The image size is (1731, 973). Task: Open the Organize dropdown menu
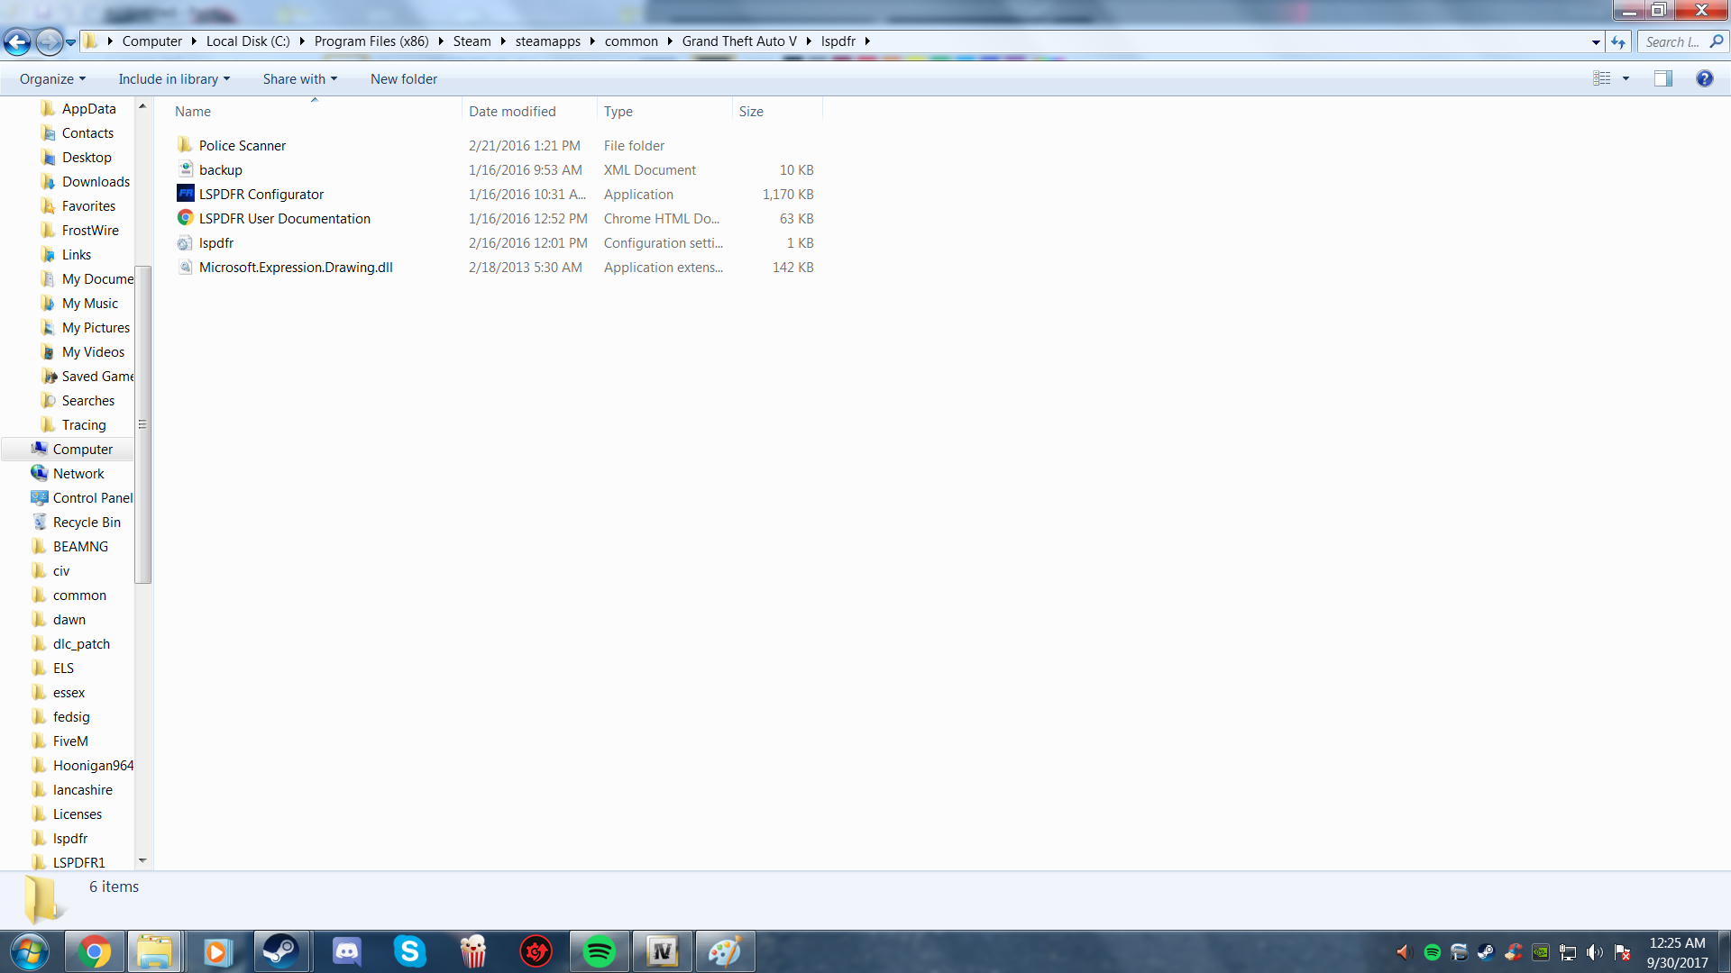coord(52,79)
